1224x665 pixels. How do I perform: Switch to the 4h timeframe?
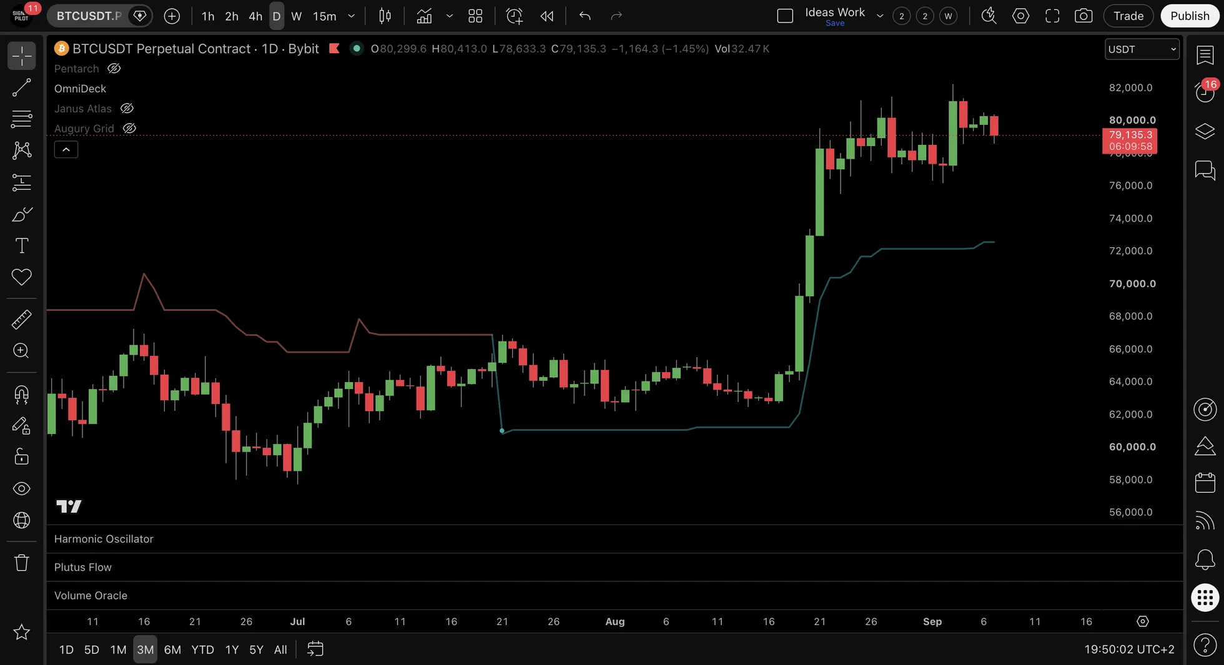pyautogui.click(x=255, y=16)
